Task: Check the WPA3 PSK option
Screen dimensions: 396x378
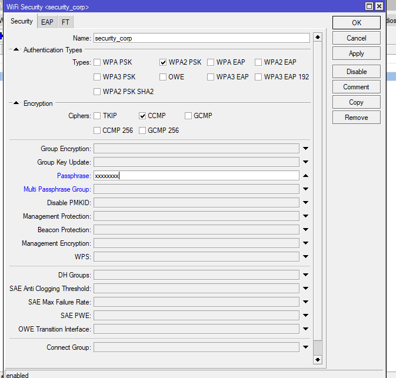Action: [x=97, y=77]
